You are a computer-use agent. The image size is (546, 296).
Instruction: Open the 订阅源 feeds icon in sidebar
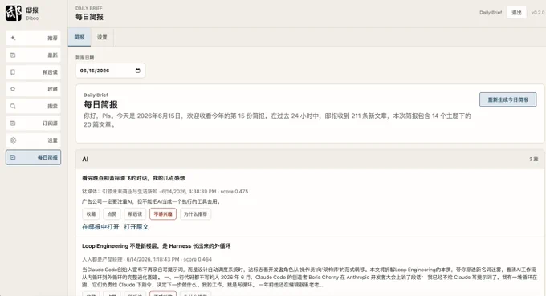(13, 123)
